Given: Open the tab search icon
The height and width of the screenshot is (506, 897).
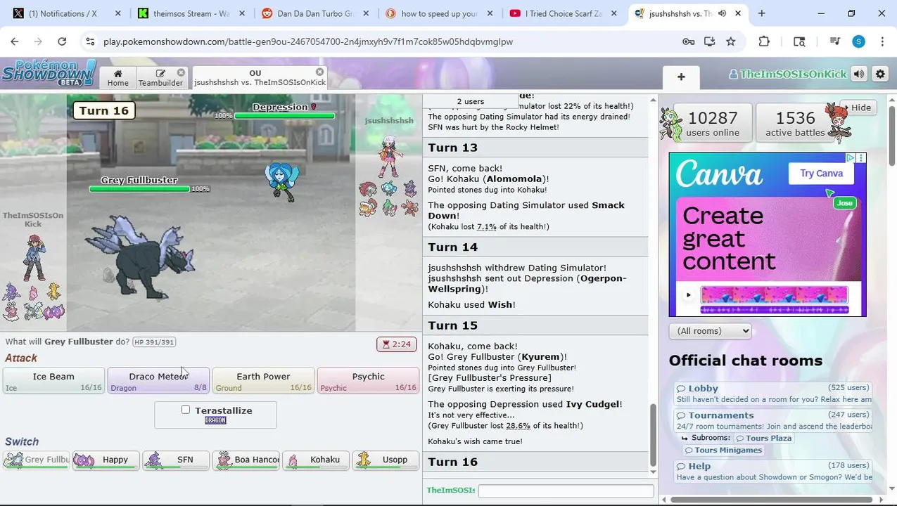Looking at the screenshot, I should [x=799, y=41].
